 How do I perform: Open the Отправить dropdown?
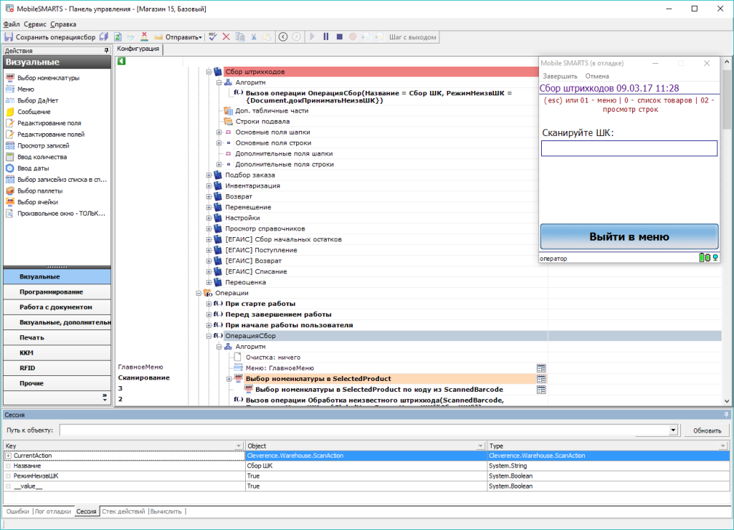[201, 37]
